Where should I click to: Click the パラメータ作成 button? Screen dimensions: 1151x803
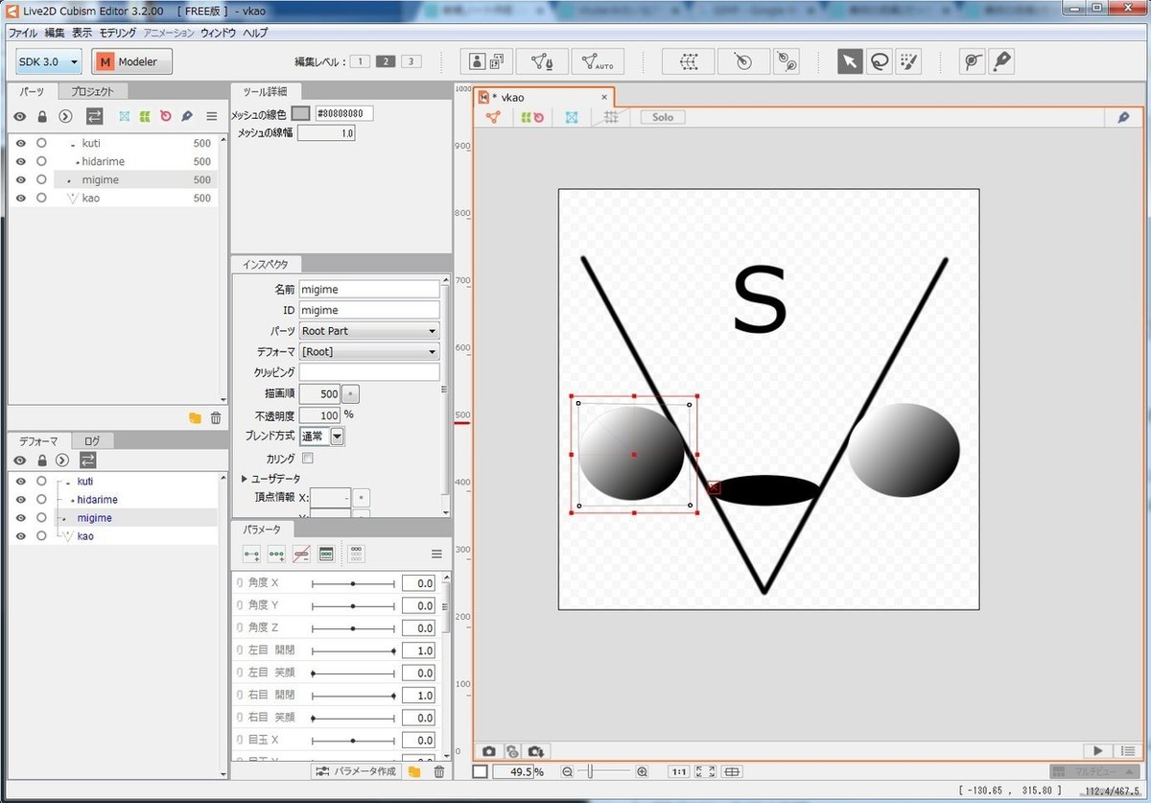point(356,771)
